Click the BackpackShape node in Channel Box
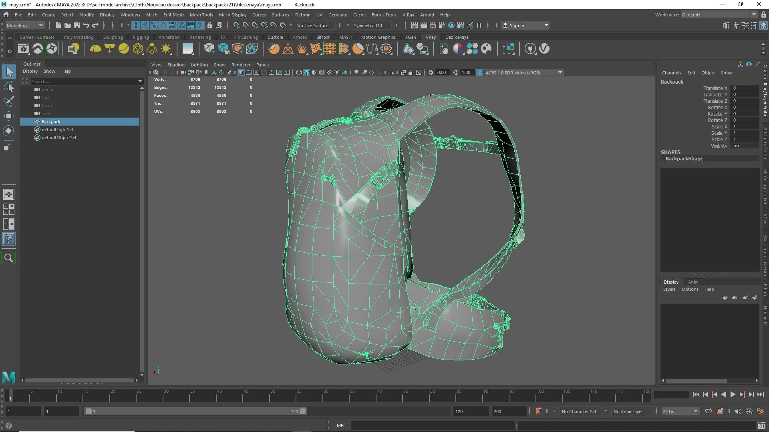 point(684,159)
